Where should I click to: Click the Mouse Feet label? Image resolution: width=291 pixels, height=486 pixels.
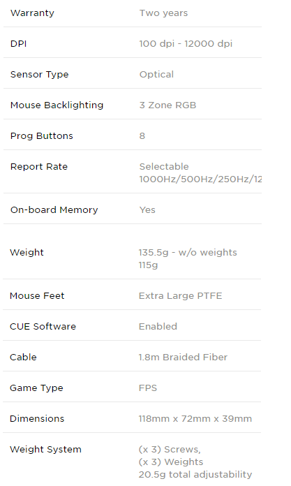tap(37, 295)
